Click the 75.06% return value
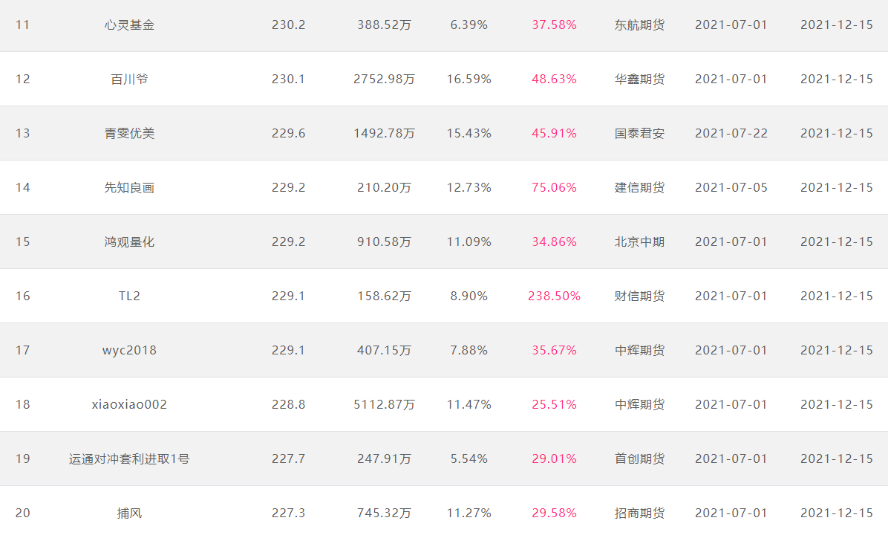This screenshot has height=538, width=888. tap(554, 188)
